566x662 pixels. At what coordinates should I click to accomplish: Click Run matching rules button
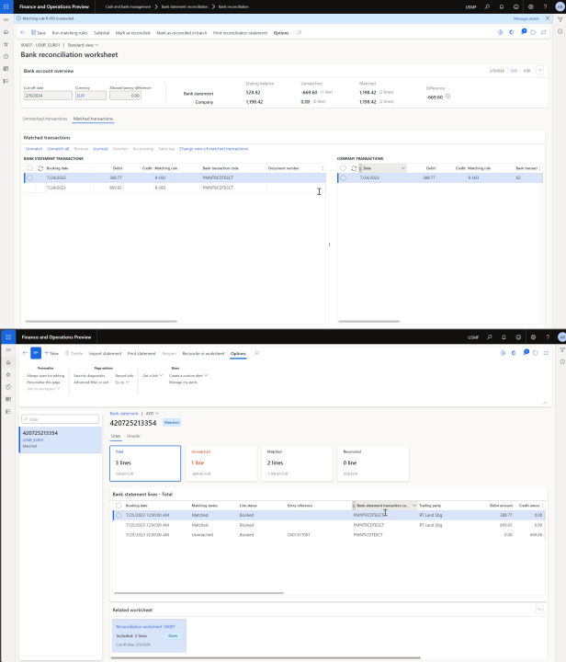[70, 33]
